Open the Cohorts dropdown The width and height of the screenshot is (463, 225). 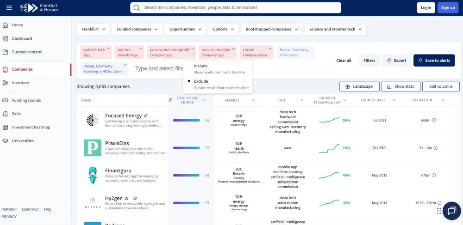[x=223, y=30]
